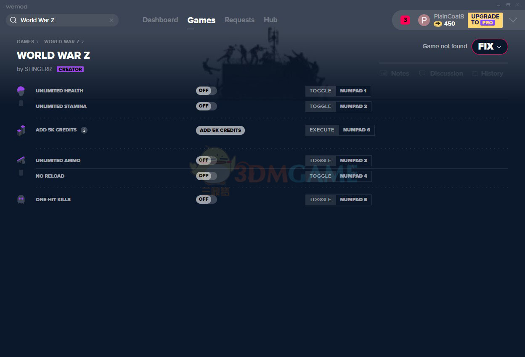The width and height of the screenshot is (525, 357).
Task: Click the History icon
Action: pos(475,73)
